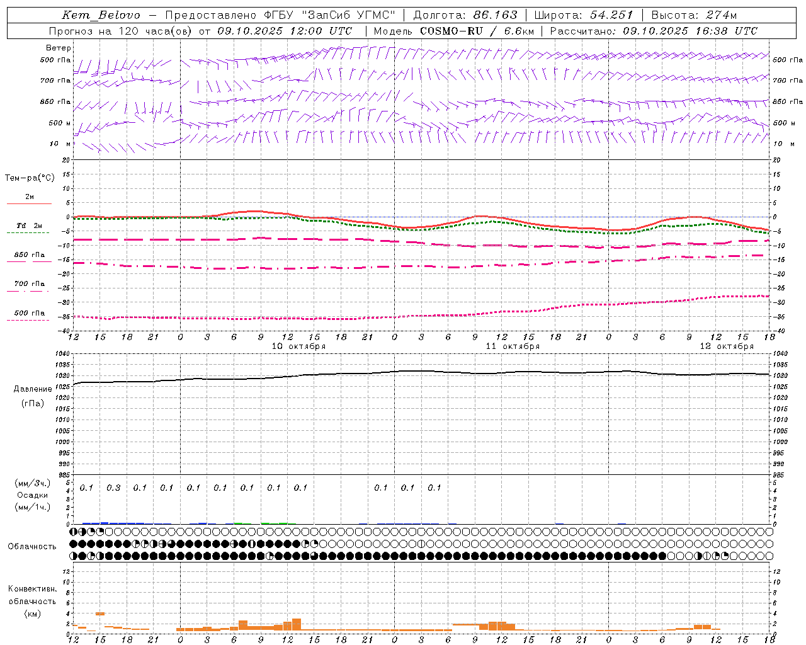Click the 12 октября date label
This screenshot has height=645, width=806.
tap(727, 346)
